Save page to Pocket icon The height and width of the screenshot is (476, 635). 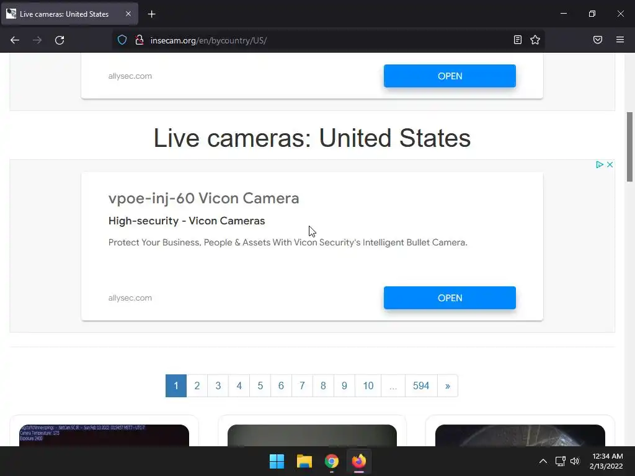point(598,40)
